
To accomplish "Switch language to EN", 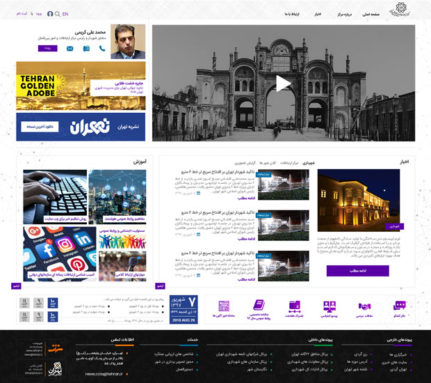I will click(65, 14).
